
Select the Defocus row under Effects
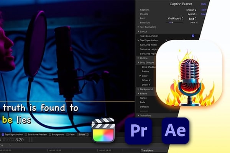[x=145, y=107]
